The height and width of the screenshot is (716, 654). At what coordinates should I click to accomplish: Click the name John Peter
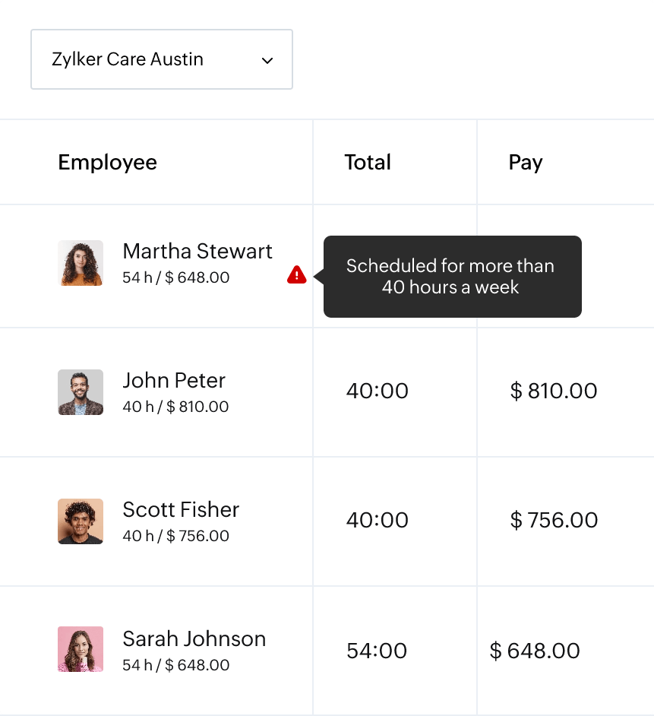tap(174, 381)
